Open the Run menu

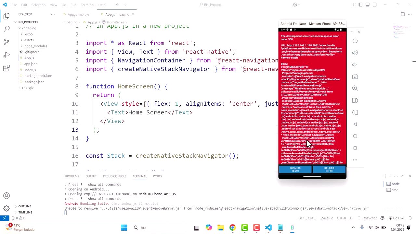pos(73,5)
